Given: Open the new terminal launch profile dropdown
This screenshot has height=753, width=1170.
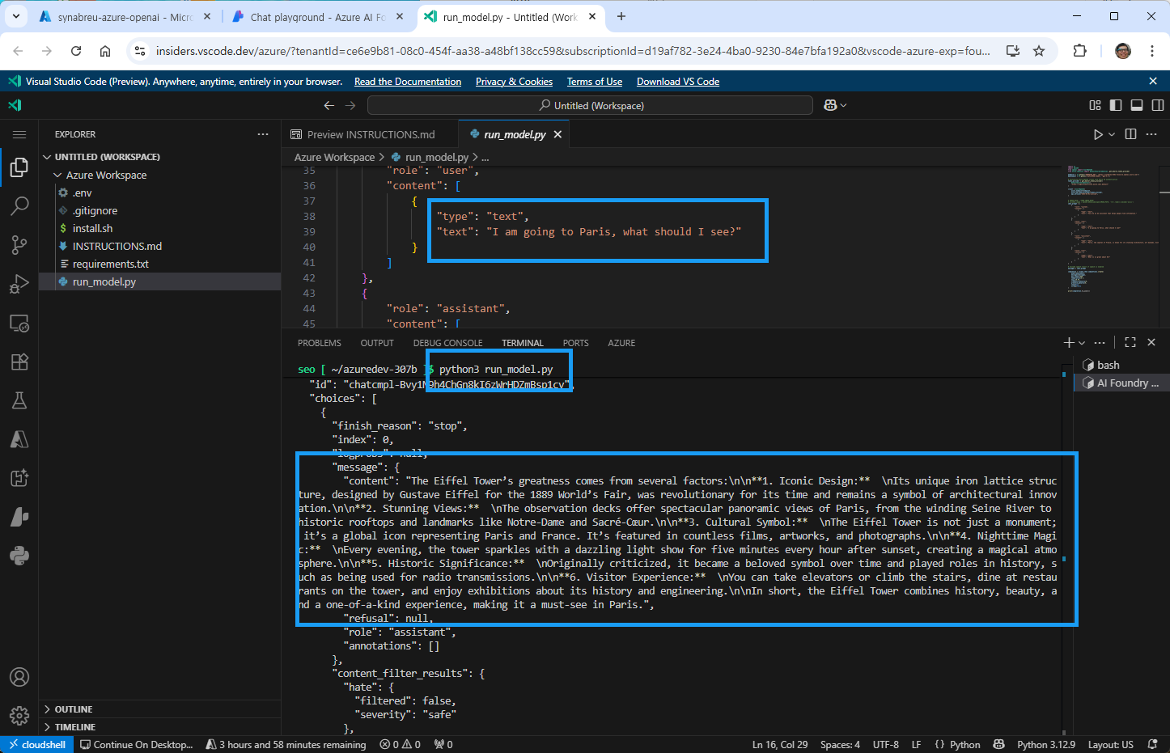Looking at the screenshot, I should 1082,343.
